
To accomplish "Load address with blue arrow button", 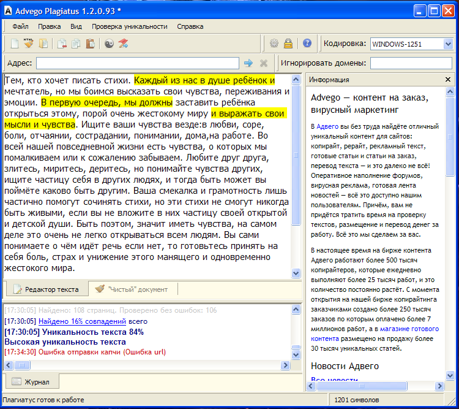I will tap(248, 63).
